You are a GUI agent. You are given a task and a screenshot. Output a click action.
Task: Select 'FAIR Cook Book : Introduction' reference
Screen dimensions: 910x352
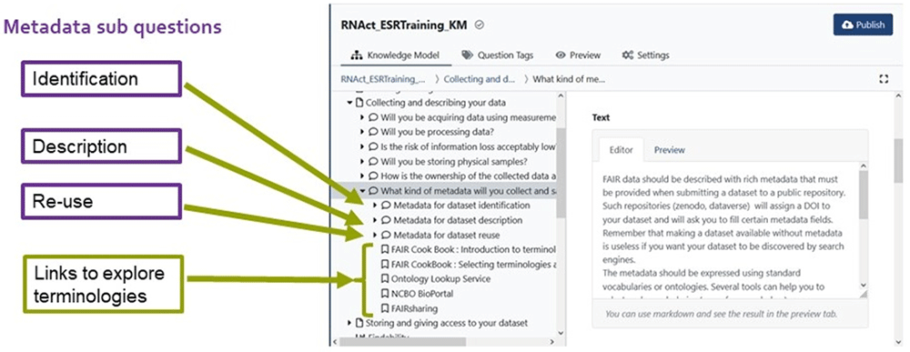tap(473, 249)
